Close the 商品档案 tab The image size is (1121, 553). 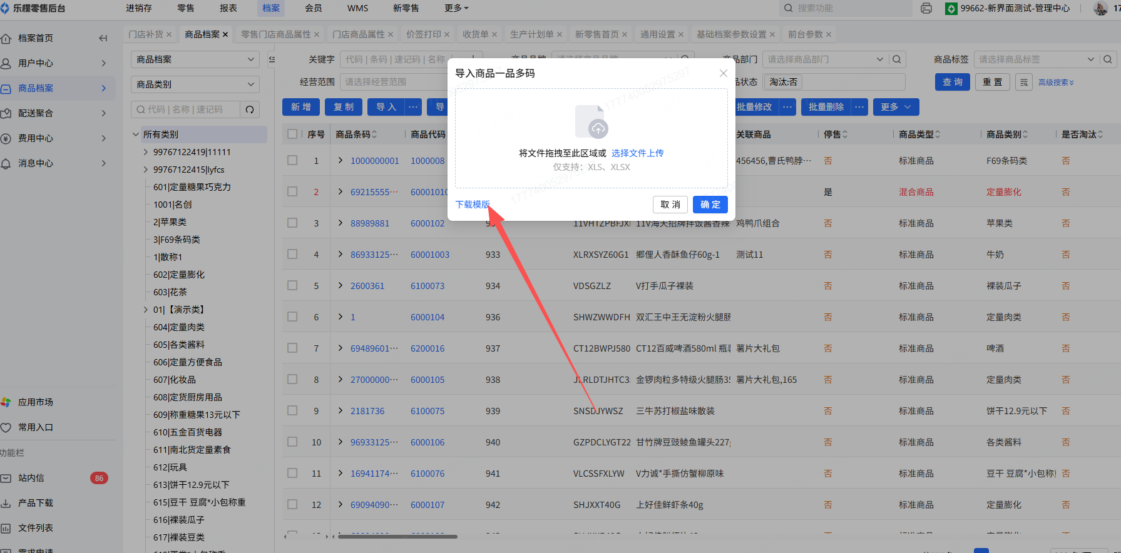click(x=225, y=34)
